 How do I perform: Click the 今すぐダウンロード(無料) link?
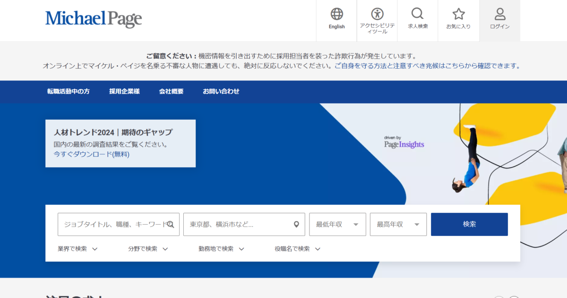pyautogui.click(x=91, y=154)
